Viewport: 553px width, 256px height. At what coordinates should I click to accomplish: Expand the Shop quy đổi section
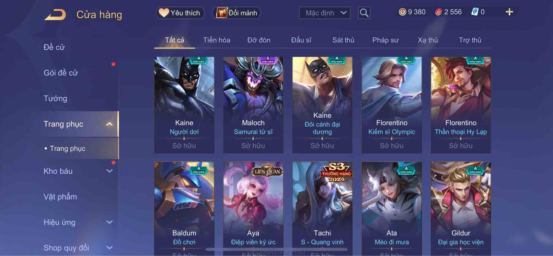tap(109, 248)
